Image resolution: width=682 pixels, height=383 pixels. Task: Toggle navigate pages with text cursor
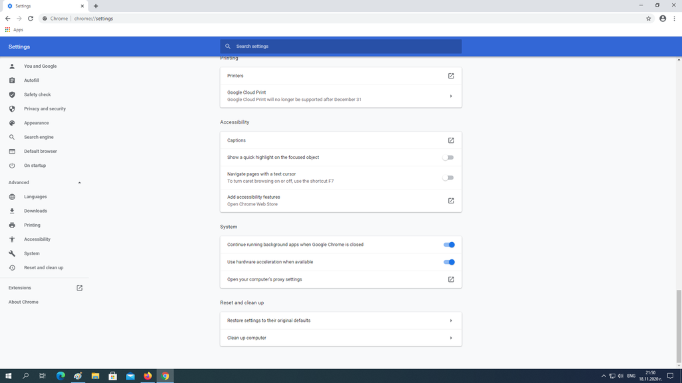pos(448,178)
